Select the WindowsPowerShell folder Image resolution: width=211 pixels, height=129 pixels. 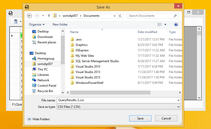click(90, 83)
